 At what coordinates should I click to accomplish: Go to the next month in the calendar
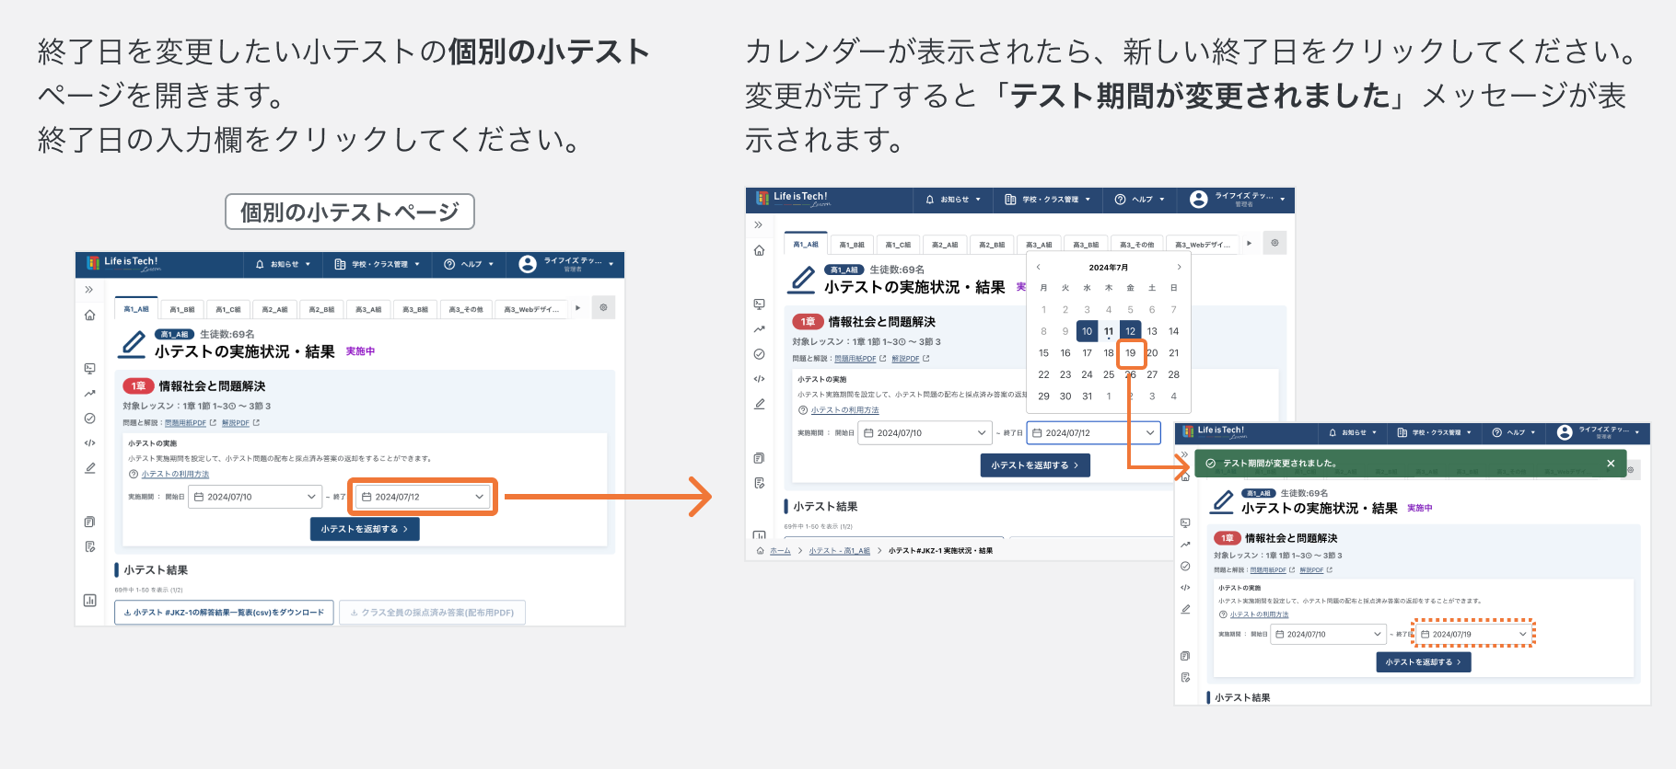point(1179,267)
